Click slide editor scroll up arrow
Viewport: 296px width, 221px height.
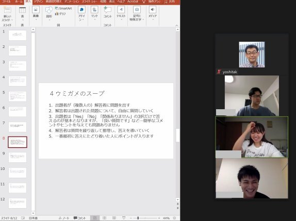pyautogui.click(x=177, y=29)
